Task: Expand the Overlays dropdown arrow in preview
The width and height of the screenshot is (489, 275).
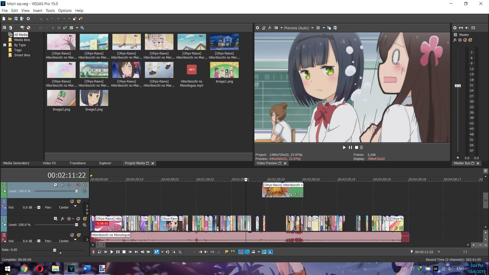Action: point(324,28)
